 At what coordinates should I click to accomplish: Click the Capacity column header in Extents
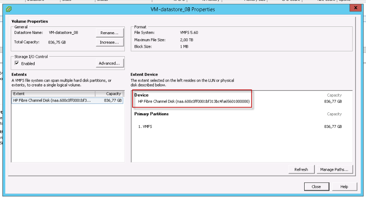pos(113,94)
